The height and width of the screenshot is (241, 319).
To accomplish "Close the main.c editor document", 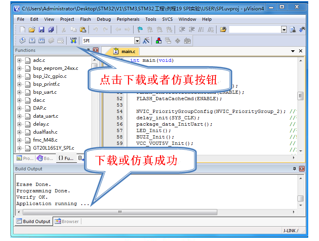I will [x=301, y=51].
